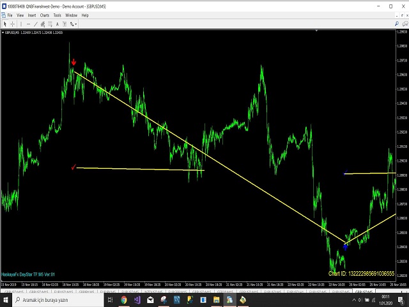
Task: Open the notification center icon
Action: click(401, 300)
